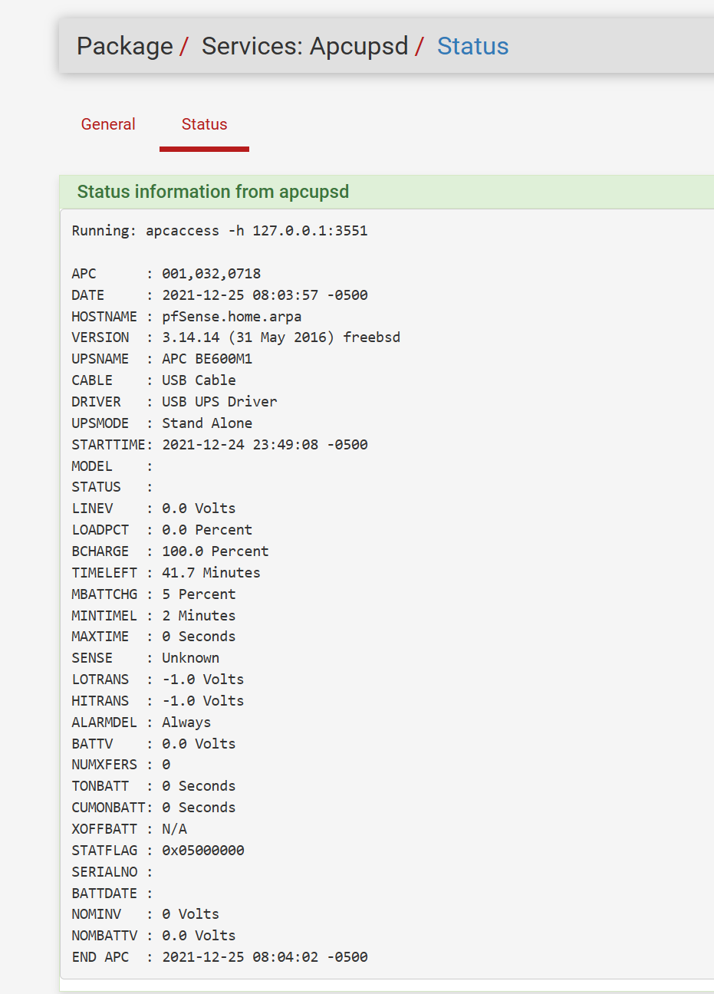Viewport: 714px width, 994px height.
Task: Select the SENSE value 'Unknown'
Action: [x=191, y=658]
